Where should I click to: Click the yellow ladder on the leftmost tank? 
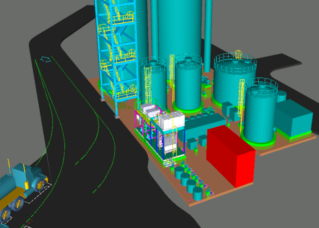[x=149, y=82]
